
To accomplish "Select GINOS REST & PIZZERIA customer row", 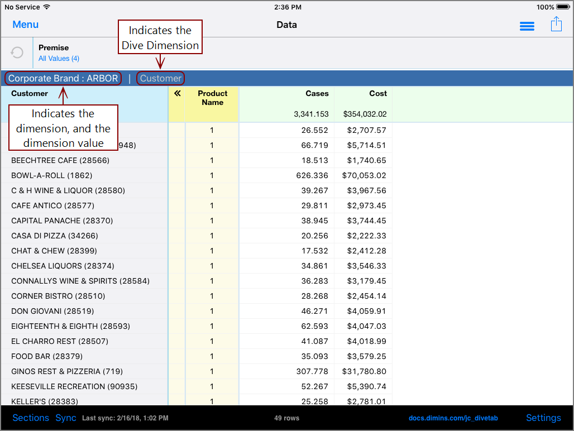I will point(67,371).
